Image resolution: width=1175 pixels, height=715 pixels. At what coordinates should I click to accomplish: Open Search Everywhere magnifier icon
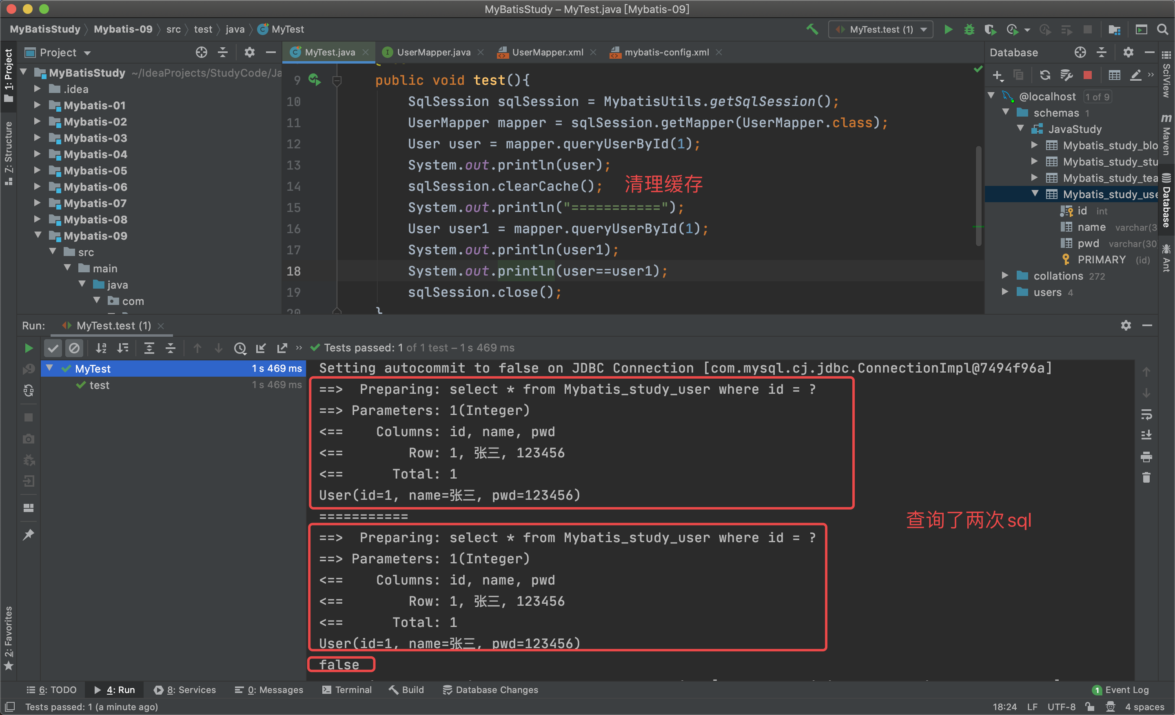coord(1163,29)
